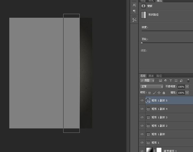Open the 不透明度 opacity slider arrow
Image resolution: width=193 pixels, height=152 pixels.
pos(187,87)
